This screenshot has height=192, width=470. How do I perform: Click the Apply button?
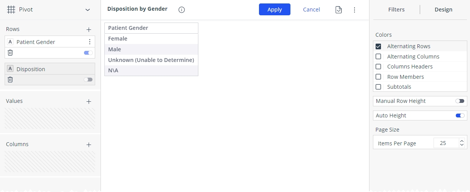[x=275, y=10]
